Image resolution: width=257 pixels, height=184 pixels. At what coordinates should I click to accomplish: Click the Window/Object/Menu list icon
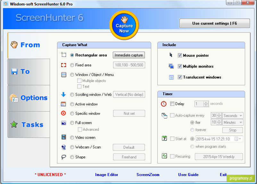[63, 75]
